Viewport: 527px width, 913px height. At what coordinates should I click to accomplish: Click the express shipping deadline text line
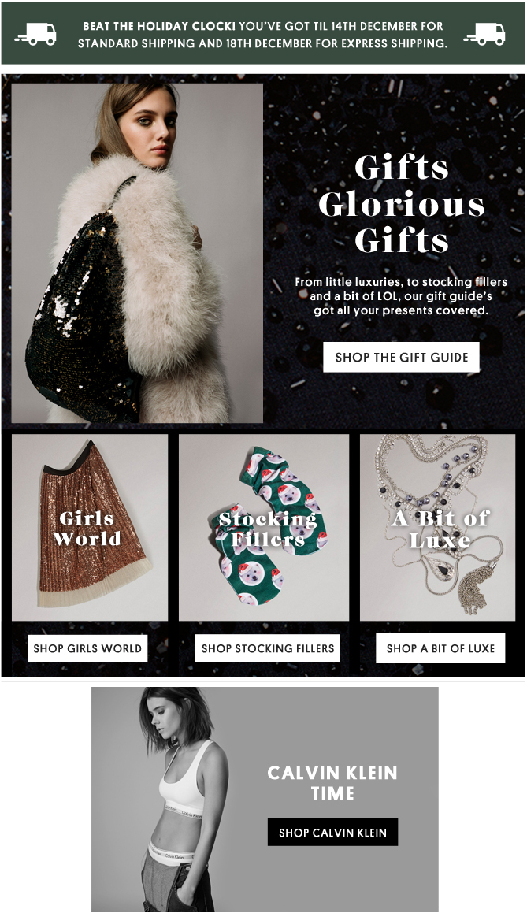click(262, 43)
